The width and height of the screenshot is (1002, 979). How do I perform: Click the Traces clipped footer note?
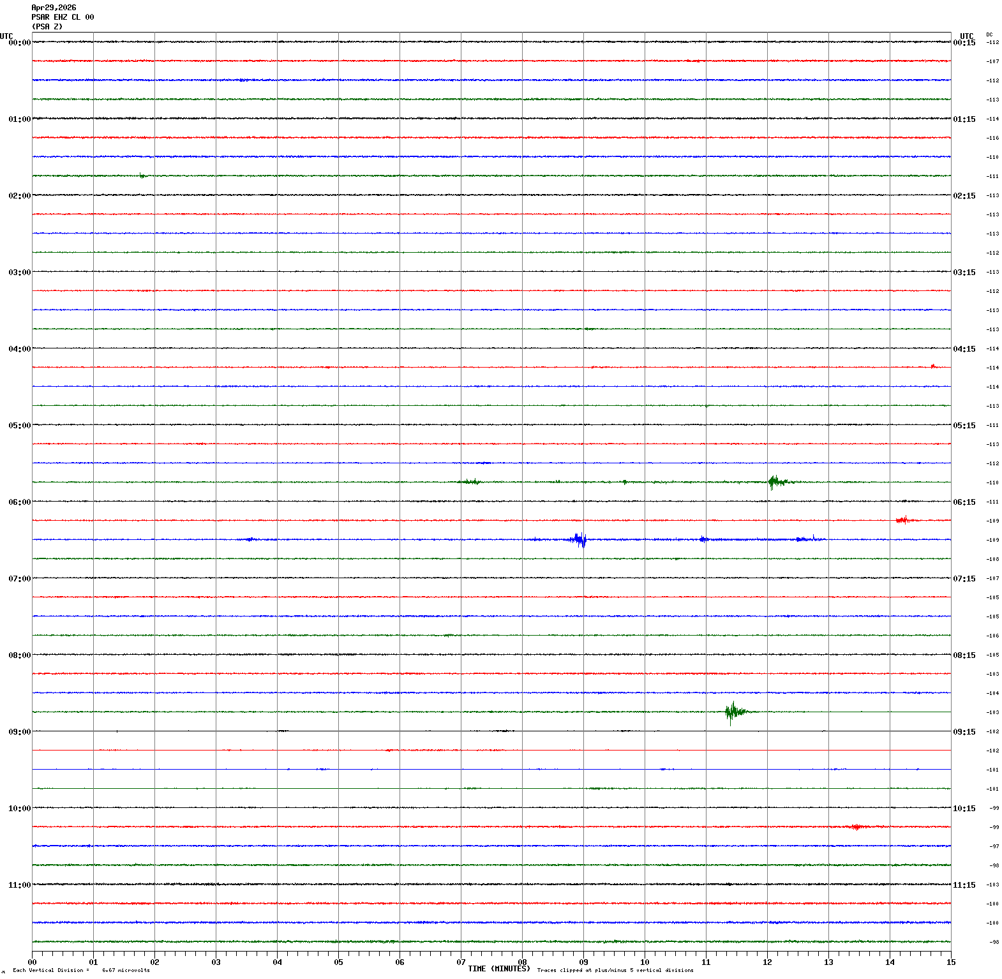615,970
